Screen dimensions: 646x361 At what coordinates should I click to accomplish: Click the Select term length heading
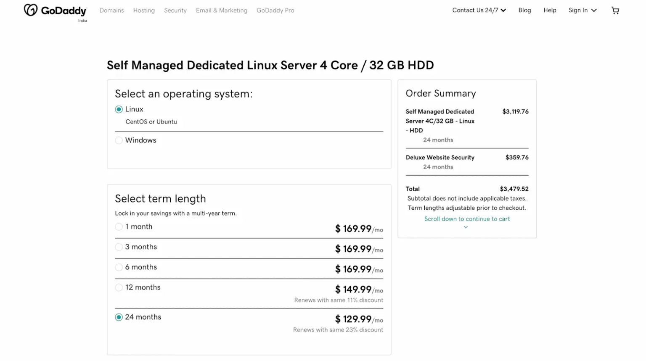(160, 199)
